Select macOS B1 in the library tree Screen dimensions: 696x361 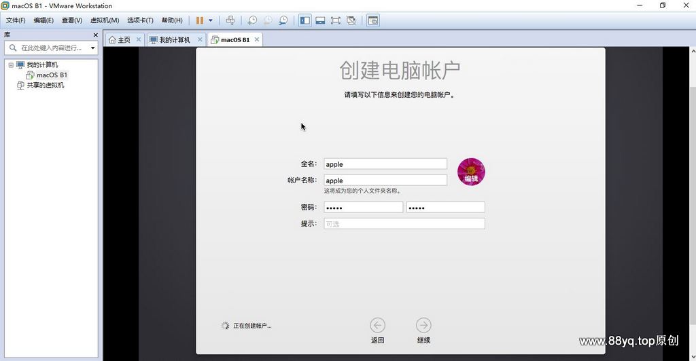tap(52, 75)
